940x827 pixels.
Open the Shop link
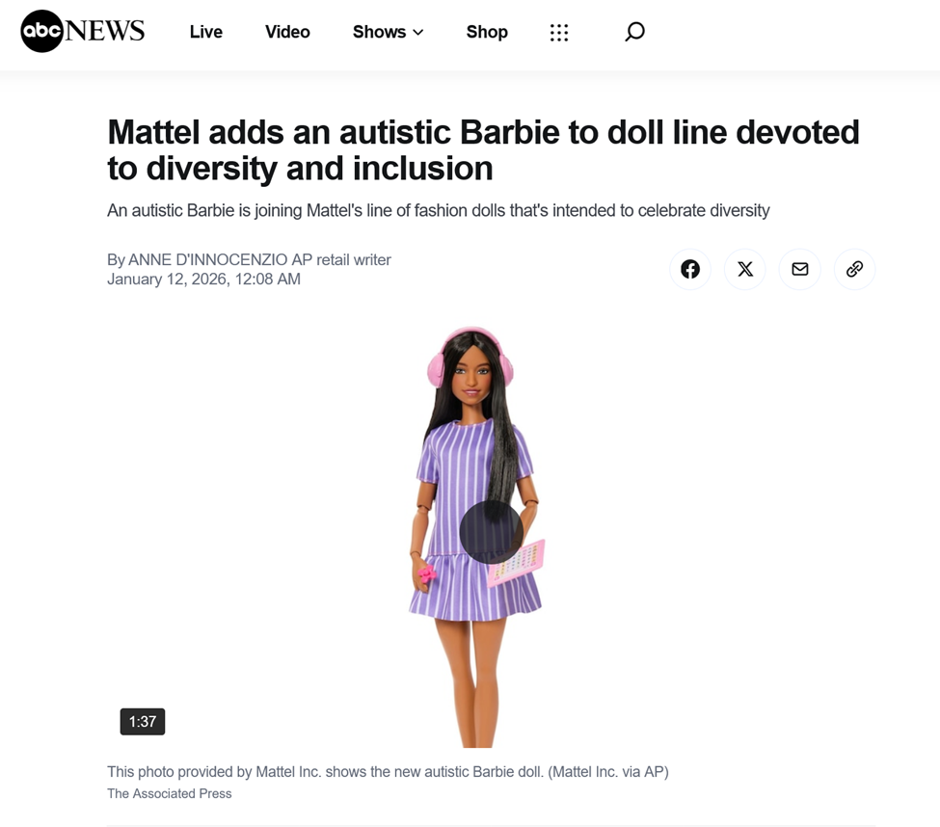click(487, 32)
